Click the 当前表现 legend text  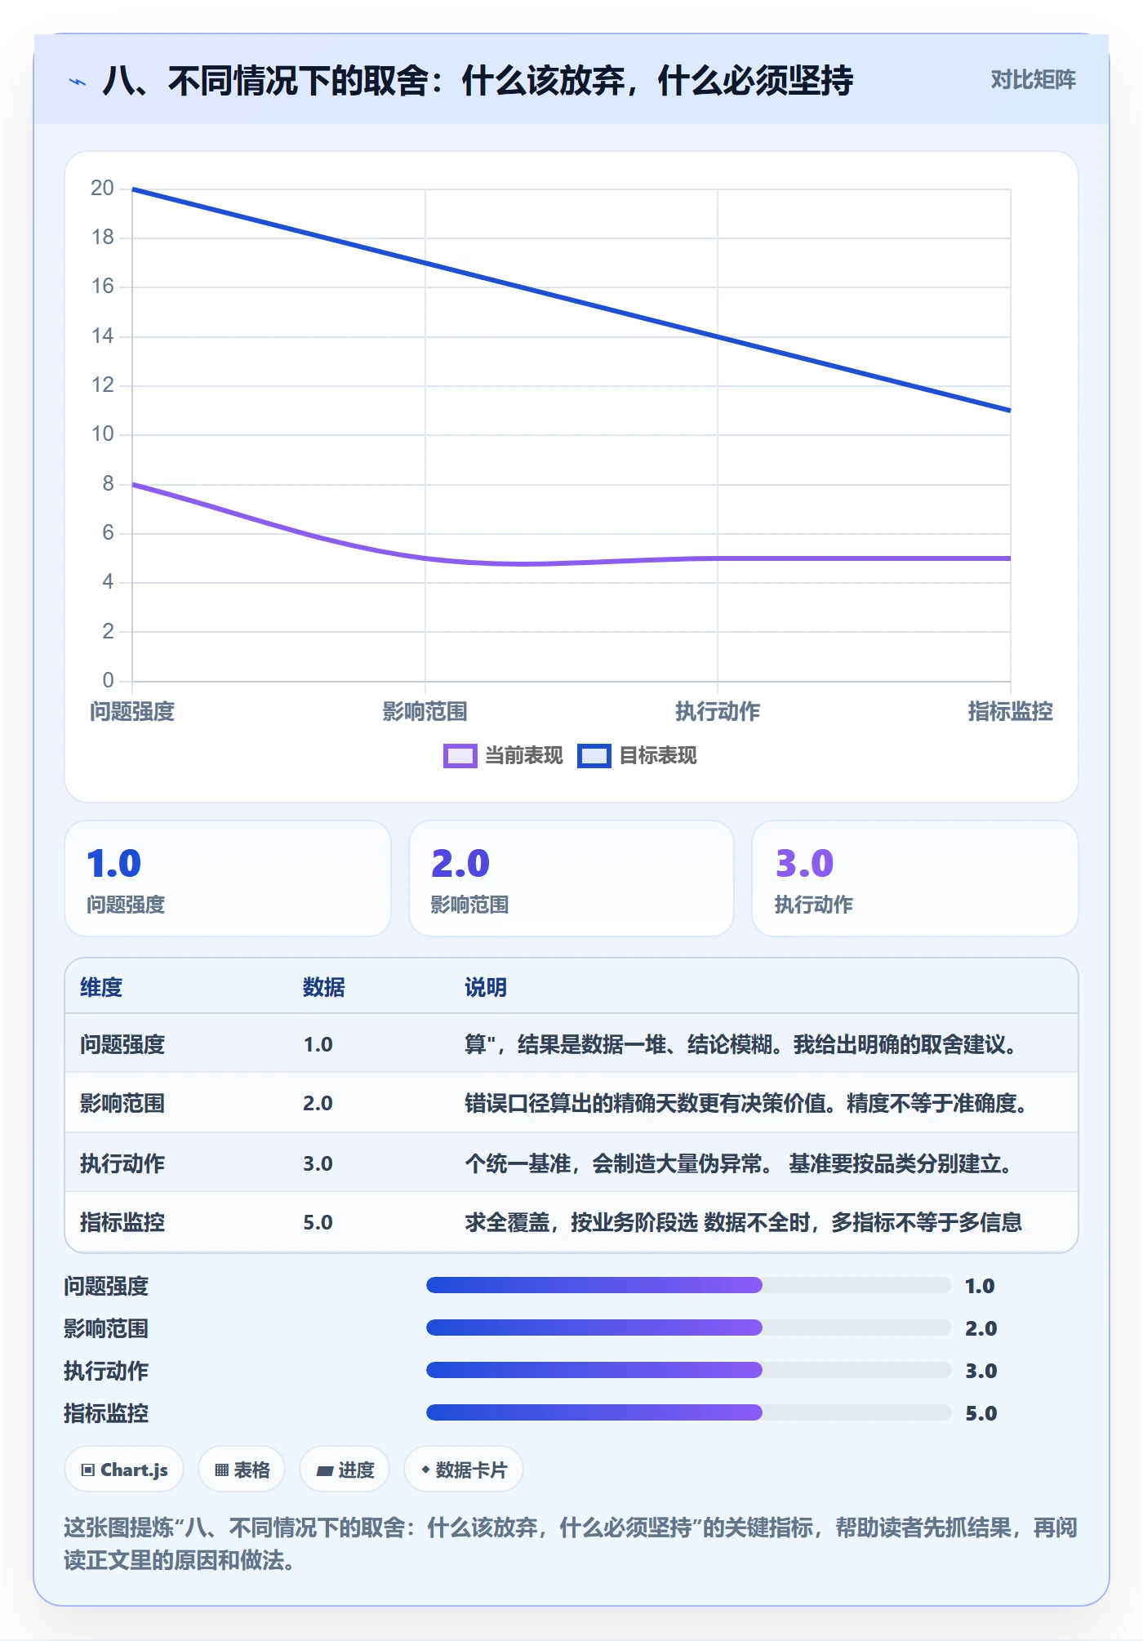pos(523,756)
